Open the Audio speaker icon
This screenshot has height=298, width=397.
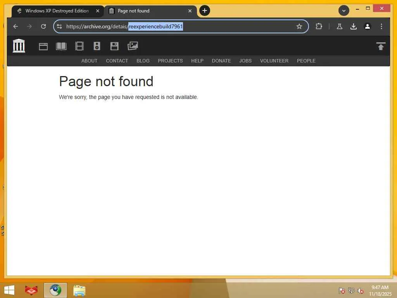(97, 46)
